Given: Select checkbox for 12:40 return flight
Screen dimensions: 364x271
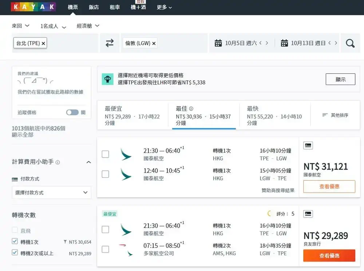Looking at the screenshot, I should [x=106, y=174].
